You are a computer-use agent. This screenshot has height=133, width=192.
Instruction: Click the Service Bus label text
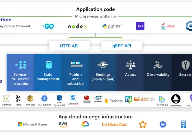click(x=163, y=105)
